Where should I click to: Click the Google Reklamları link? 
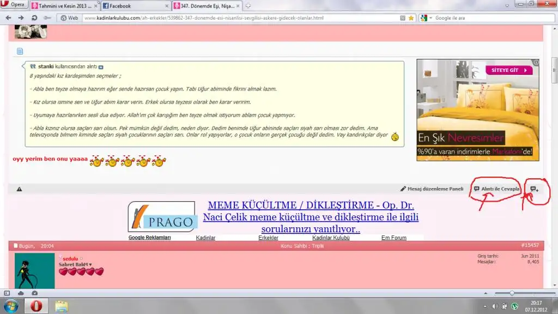pyautogui.click(x=149, y=238)
